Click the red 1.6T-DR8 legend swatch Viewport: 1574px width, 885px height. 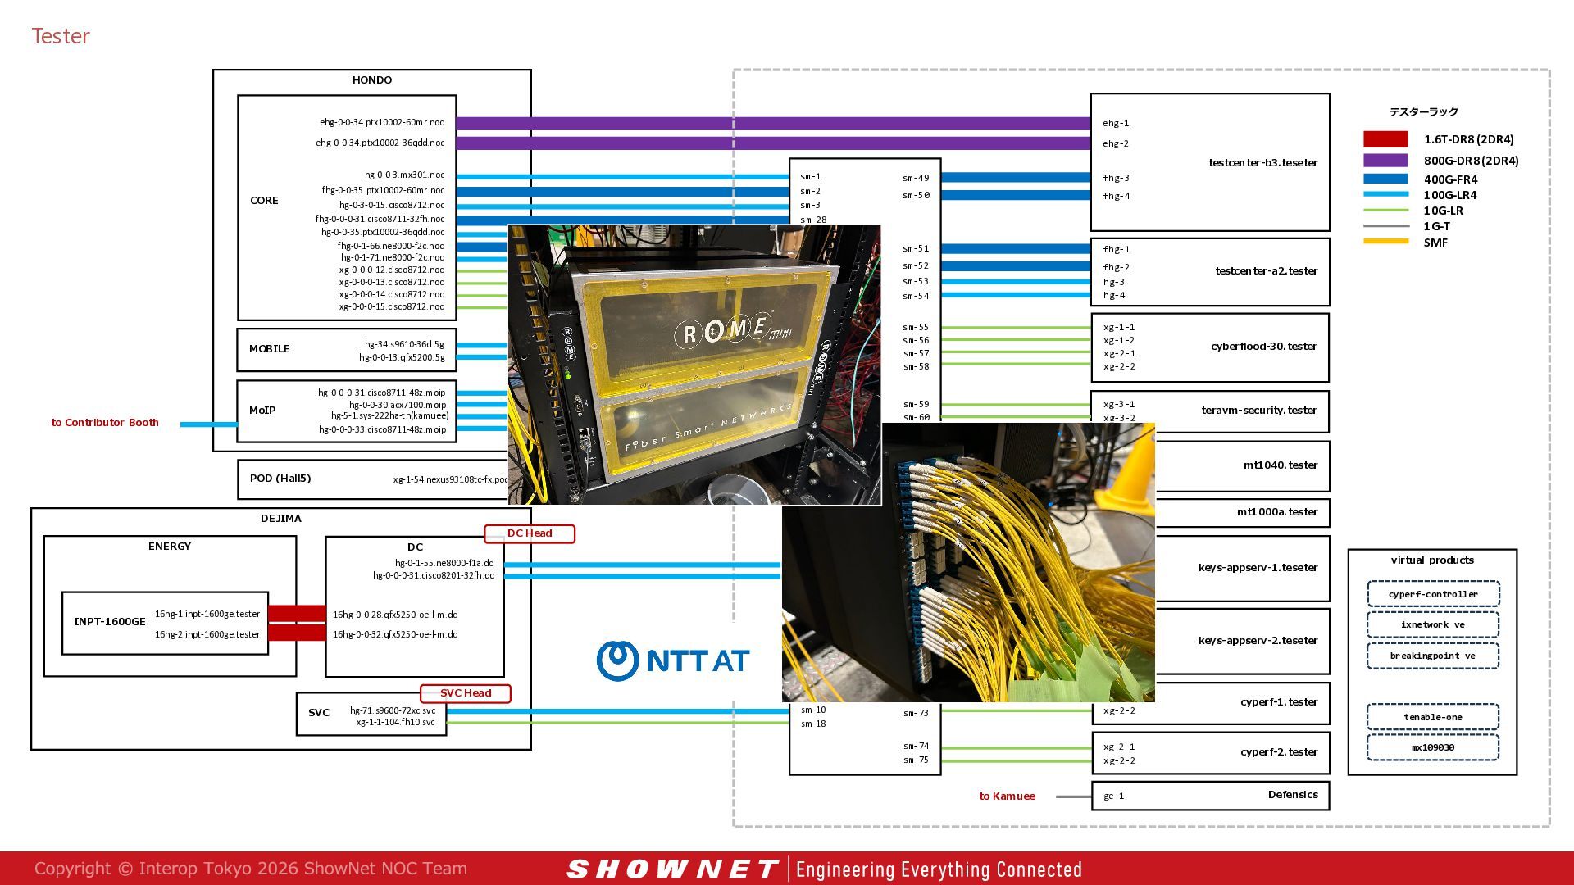(1385, 139)
